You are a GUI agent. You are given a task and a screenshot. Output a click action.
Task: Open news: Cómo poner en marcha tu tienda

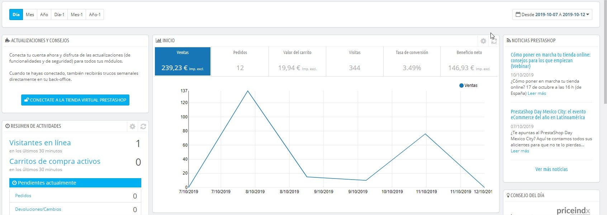pyautogui.click(x=550, y=60)
